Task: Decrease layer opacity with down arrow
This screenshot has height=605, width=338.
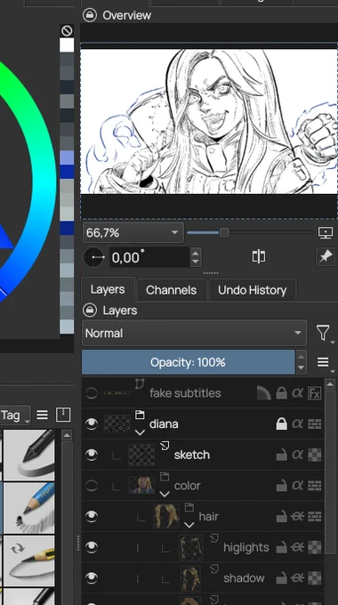Action: (x=301, y=367)
